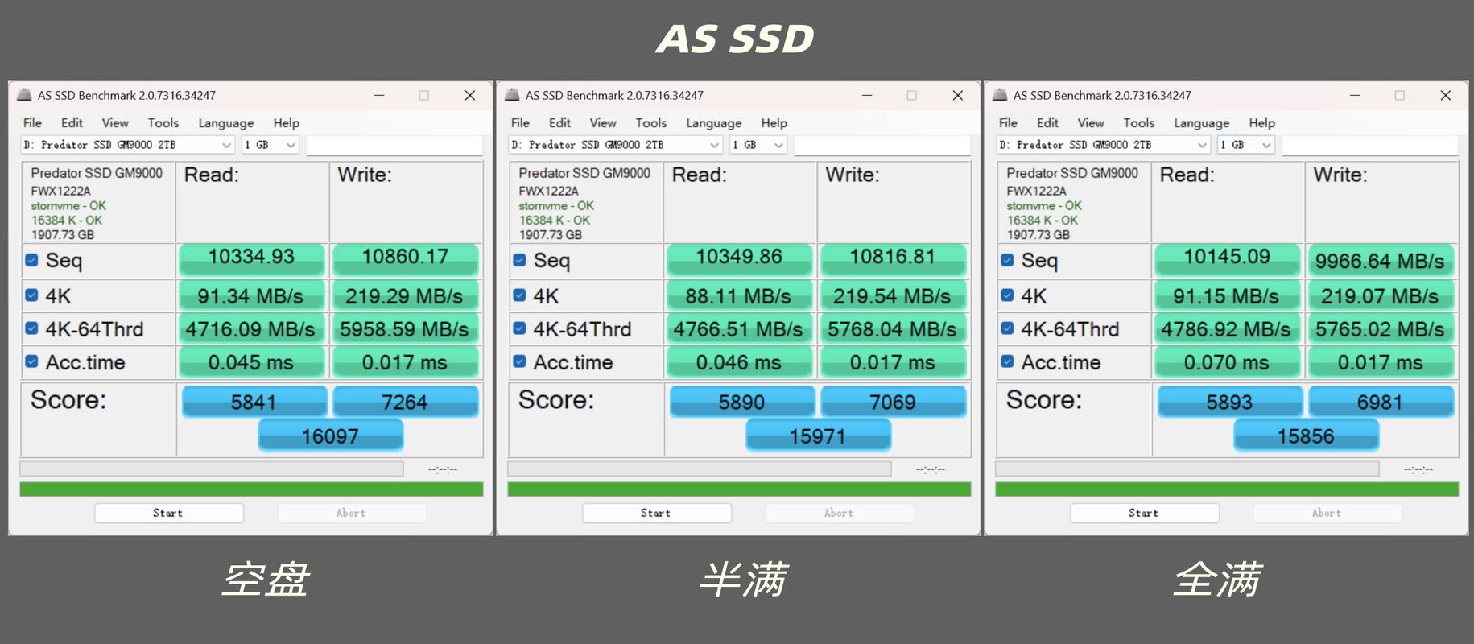Show the Tools menu in the 半满 window
This screenshot has height=644, width=1474.
click(651, 123)
